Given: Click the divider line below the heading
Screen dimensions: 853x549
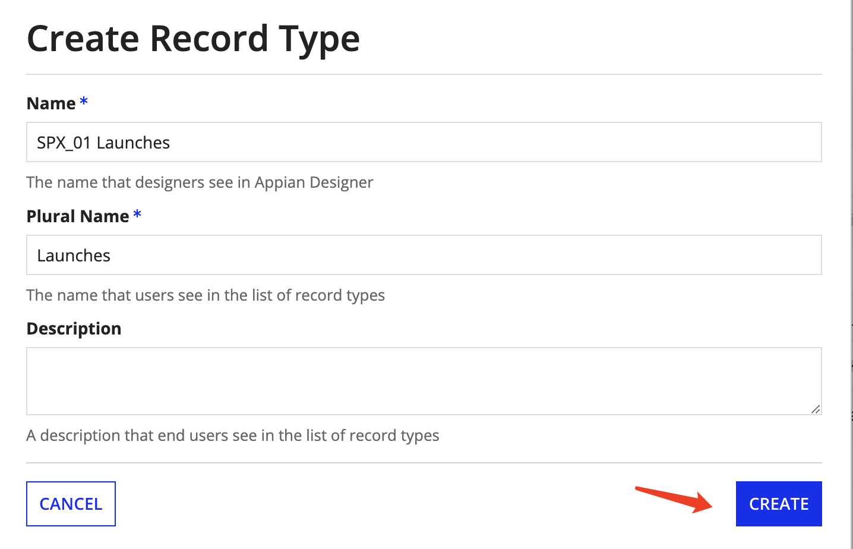Looking at the screenshot, I should pos(424,74).
